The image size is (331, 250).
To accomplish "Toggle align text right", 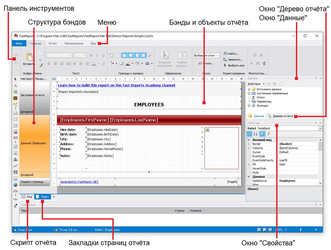I will (62, 63).
